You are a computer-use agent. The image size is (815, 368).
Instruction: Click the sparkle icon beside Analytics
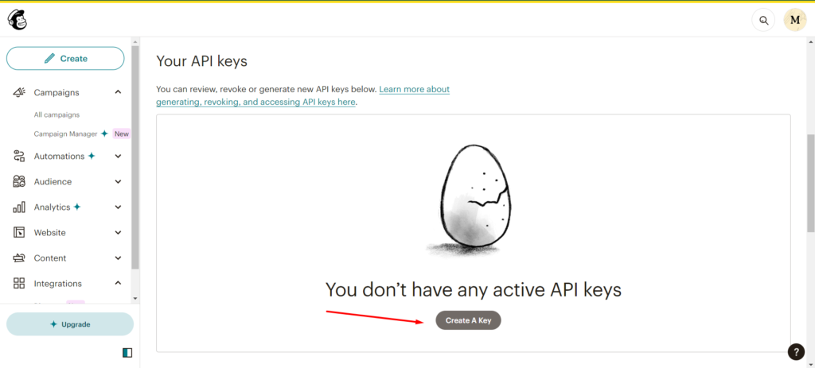(x=77, y=207)
